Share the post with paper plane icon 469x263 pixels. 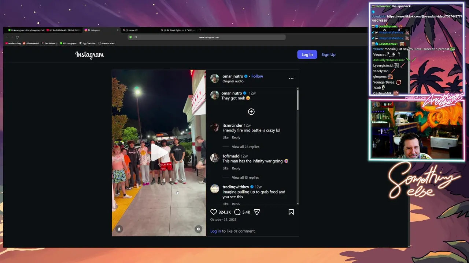click(257, 212)
